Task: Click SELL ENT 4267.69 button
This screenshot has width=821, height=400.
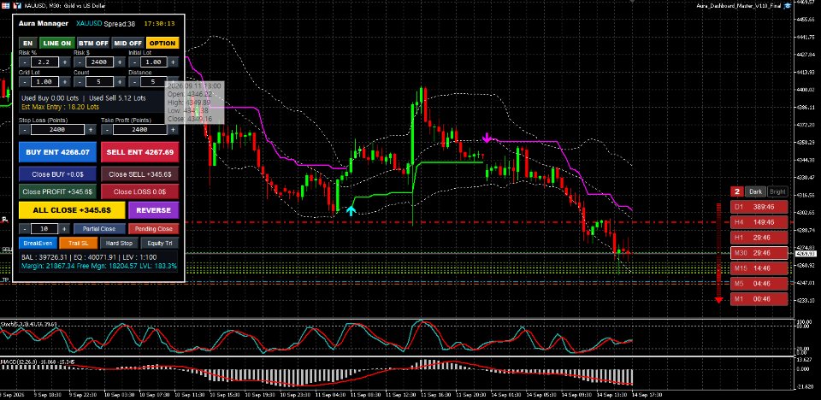Action: (x=139, y=152)
